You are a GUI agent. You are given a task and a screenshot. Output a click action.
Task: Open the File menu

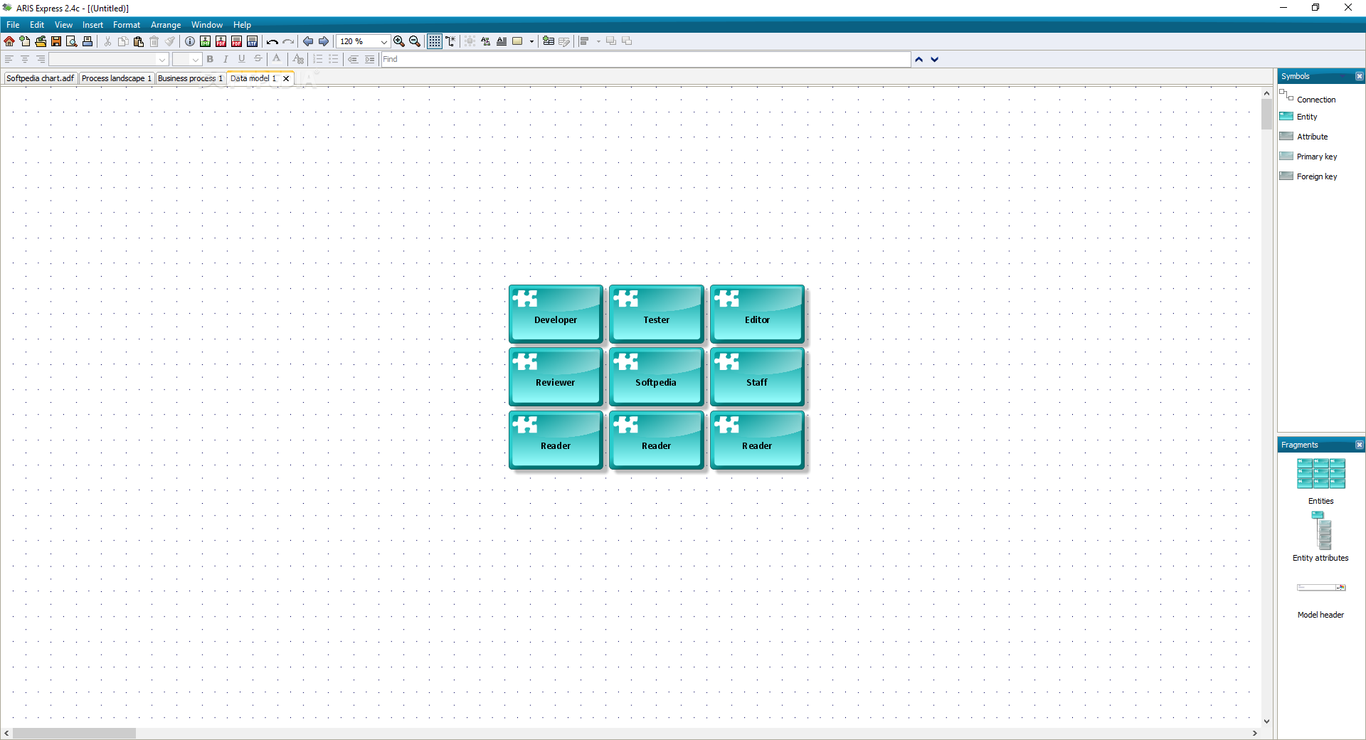[x=13, y=25]
